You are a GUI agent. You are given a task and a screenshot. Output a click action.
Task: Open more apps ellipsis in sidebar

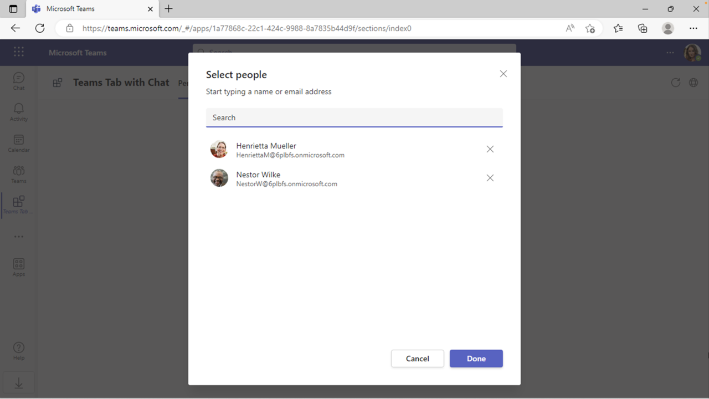point(19,237)
